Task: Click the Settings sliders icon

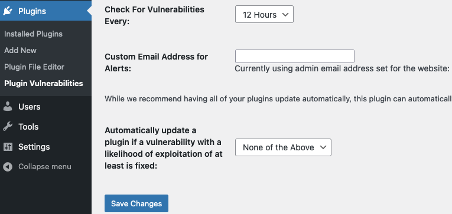Action: coord(8,147)
